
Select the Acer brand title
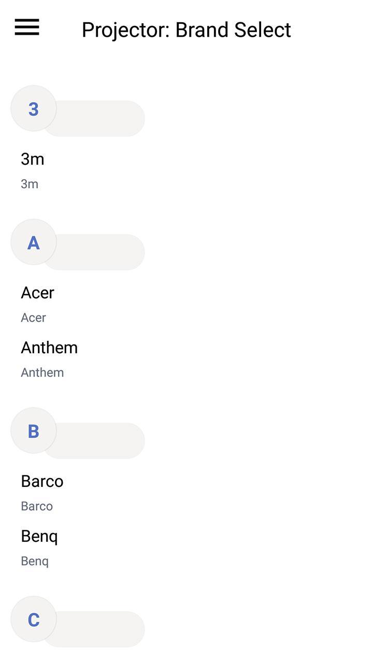(37, 293)
